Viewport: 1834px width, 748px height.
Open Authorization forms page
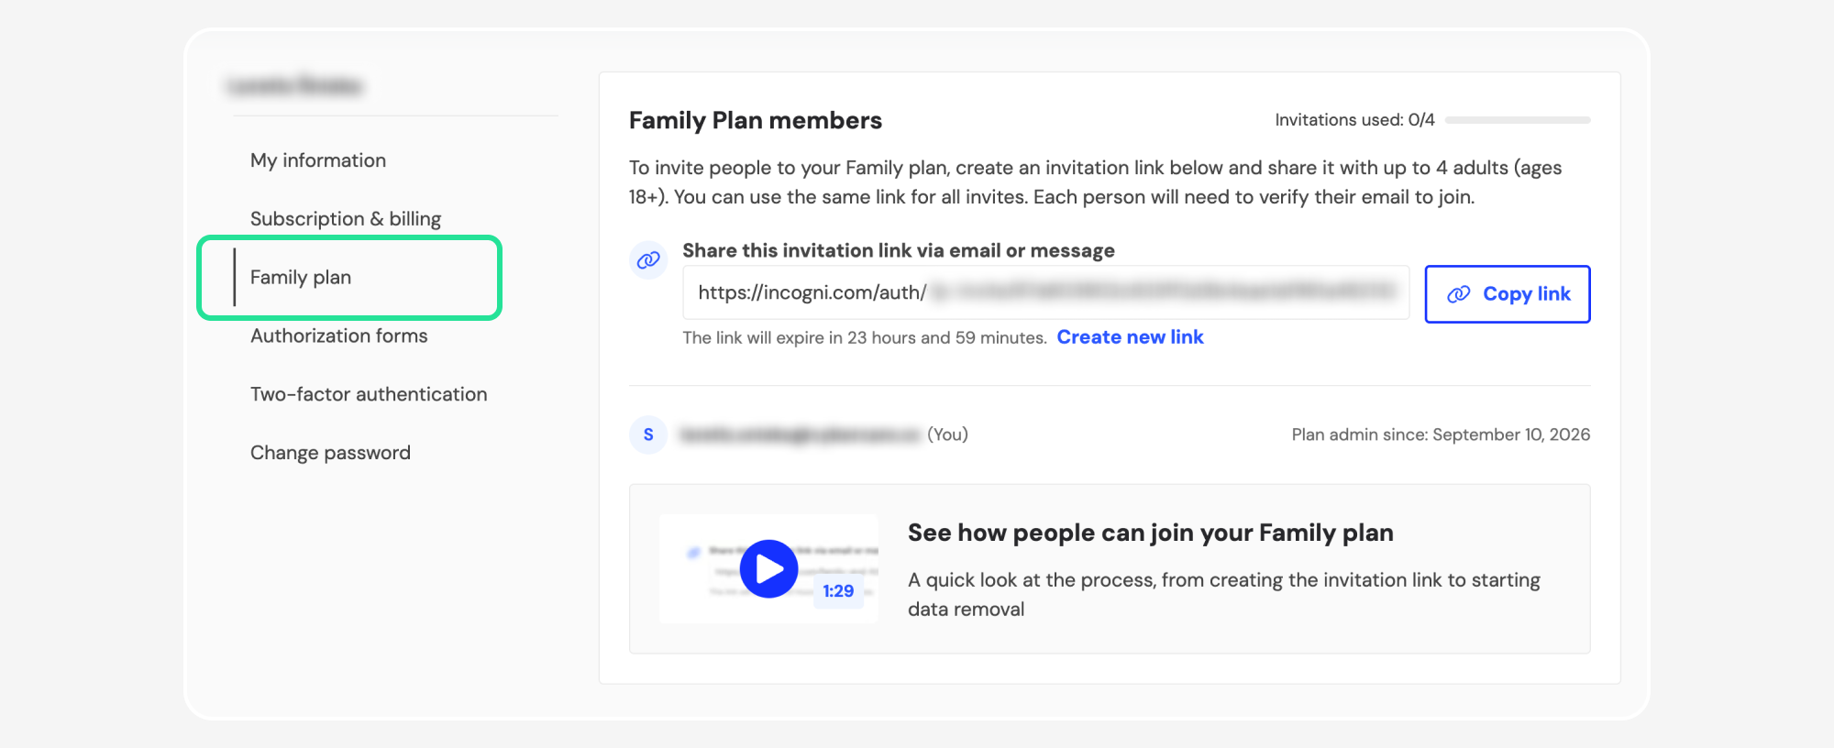339,335
